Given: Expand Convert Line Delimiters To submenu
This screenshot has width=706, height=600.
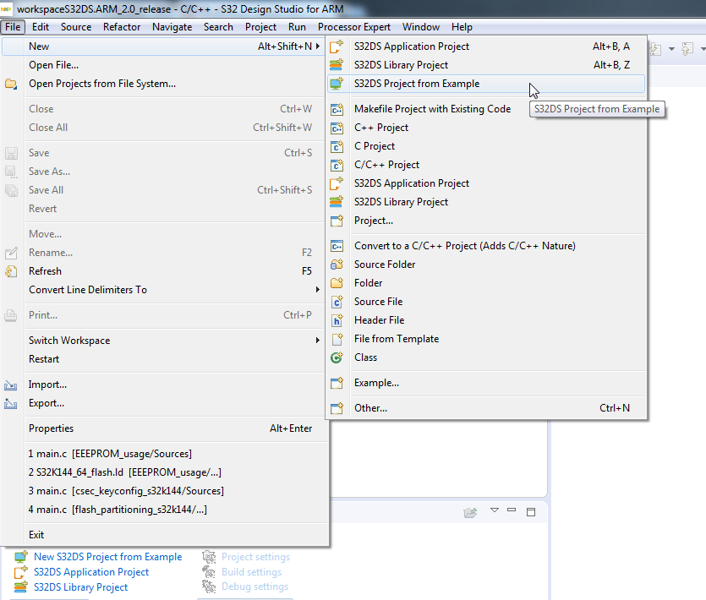Looking at the screenshot, I should 318,290.
